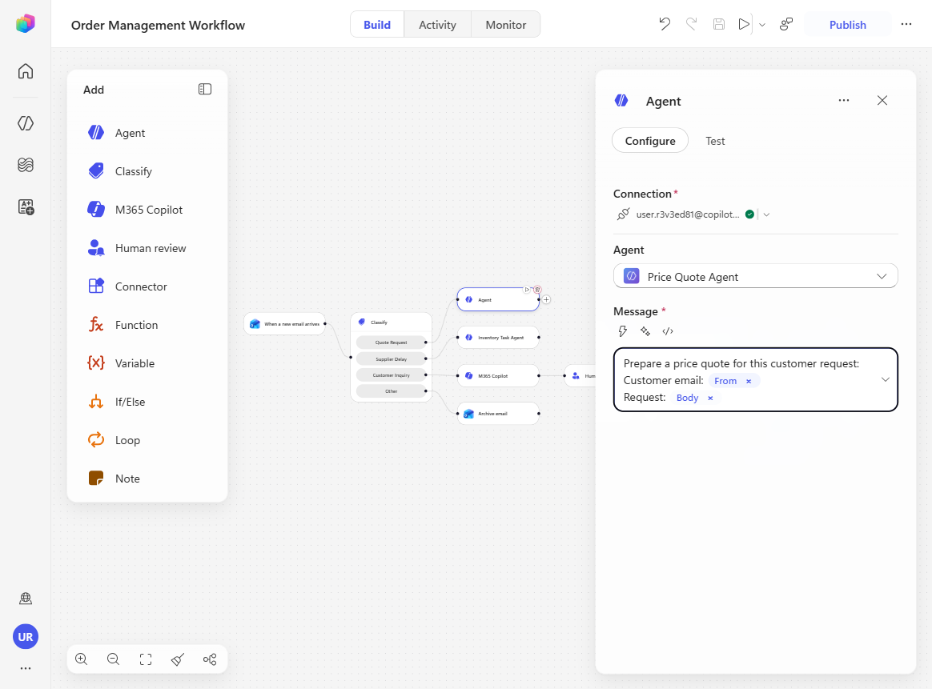Add a Function node
This screenshot has width=932, height=689.
pyautogui.click(x=147, y=325)
